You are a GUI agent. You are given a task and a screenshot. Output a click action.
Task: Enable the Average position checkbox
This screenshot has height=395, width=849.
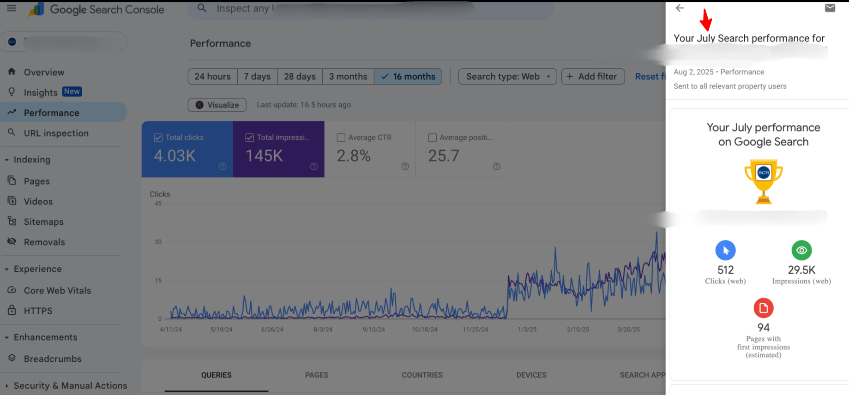click(x=432, y=138)
